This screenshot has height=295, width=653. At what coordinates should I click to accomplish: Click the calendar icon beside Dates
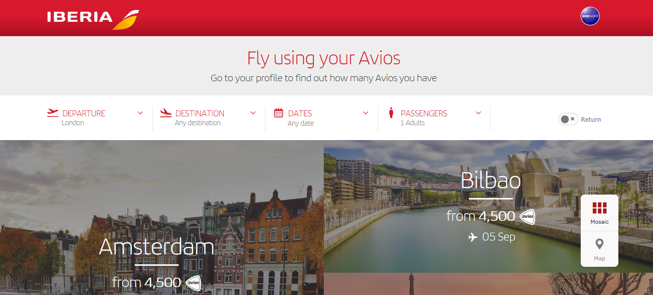(279, 113)
